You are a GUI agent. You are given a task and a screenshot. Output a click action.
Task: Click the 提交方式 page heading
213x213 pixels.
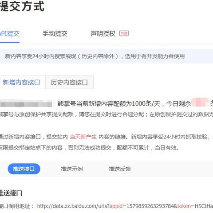click(22, 6)
